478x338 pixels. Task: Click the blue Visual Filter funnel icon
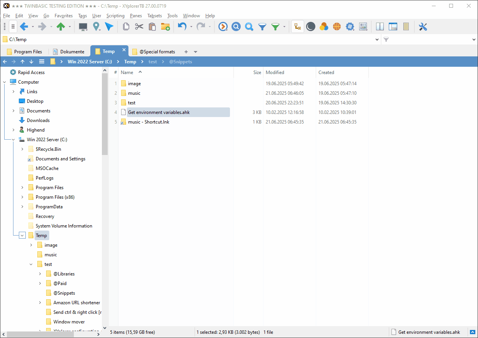click(x=262, y=26)
